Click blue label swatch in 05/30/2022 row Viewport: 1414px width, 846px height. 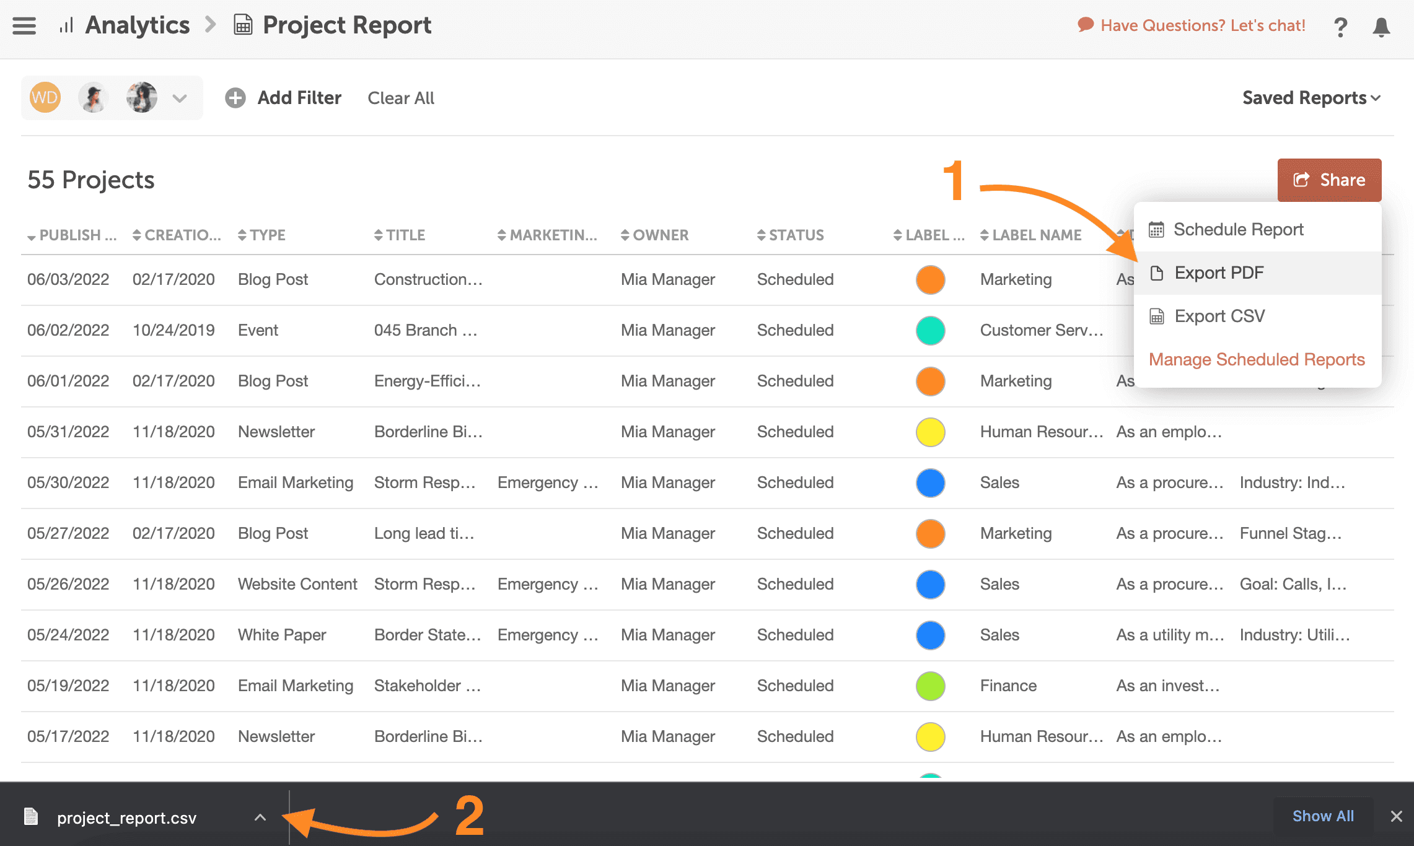pyautogui.click(x=930, y=482)
